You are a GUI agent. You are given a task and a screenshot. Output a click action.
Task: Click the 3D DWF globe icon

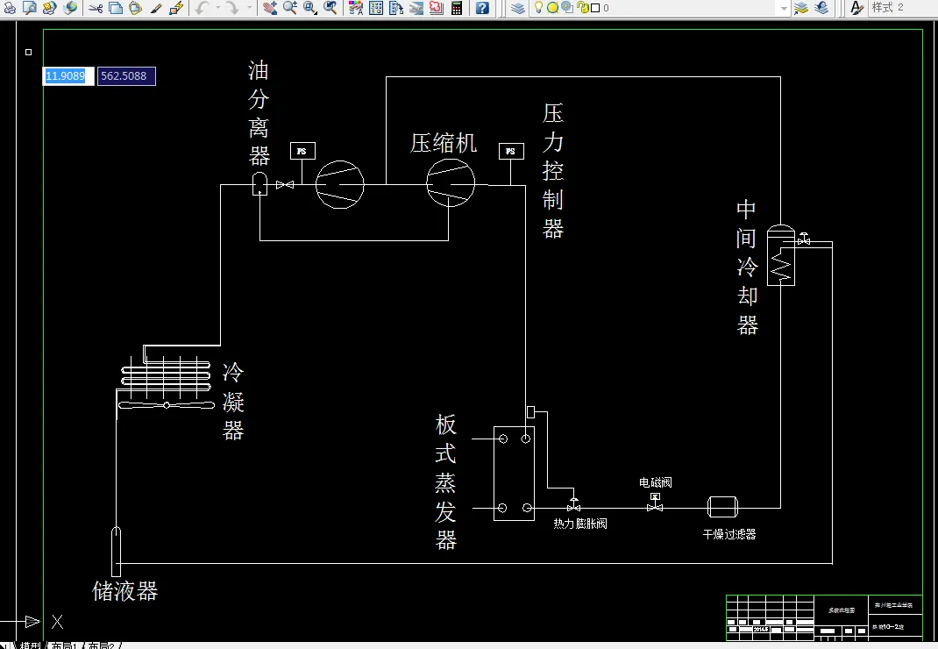(x=70, y=8)
